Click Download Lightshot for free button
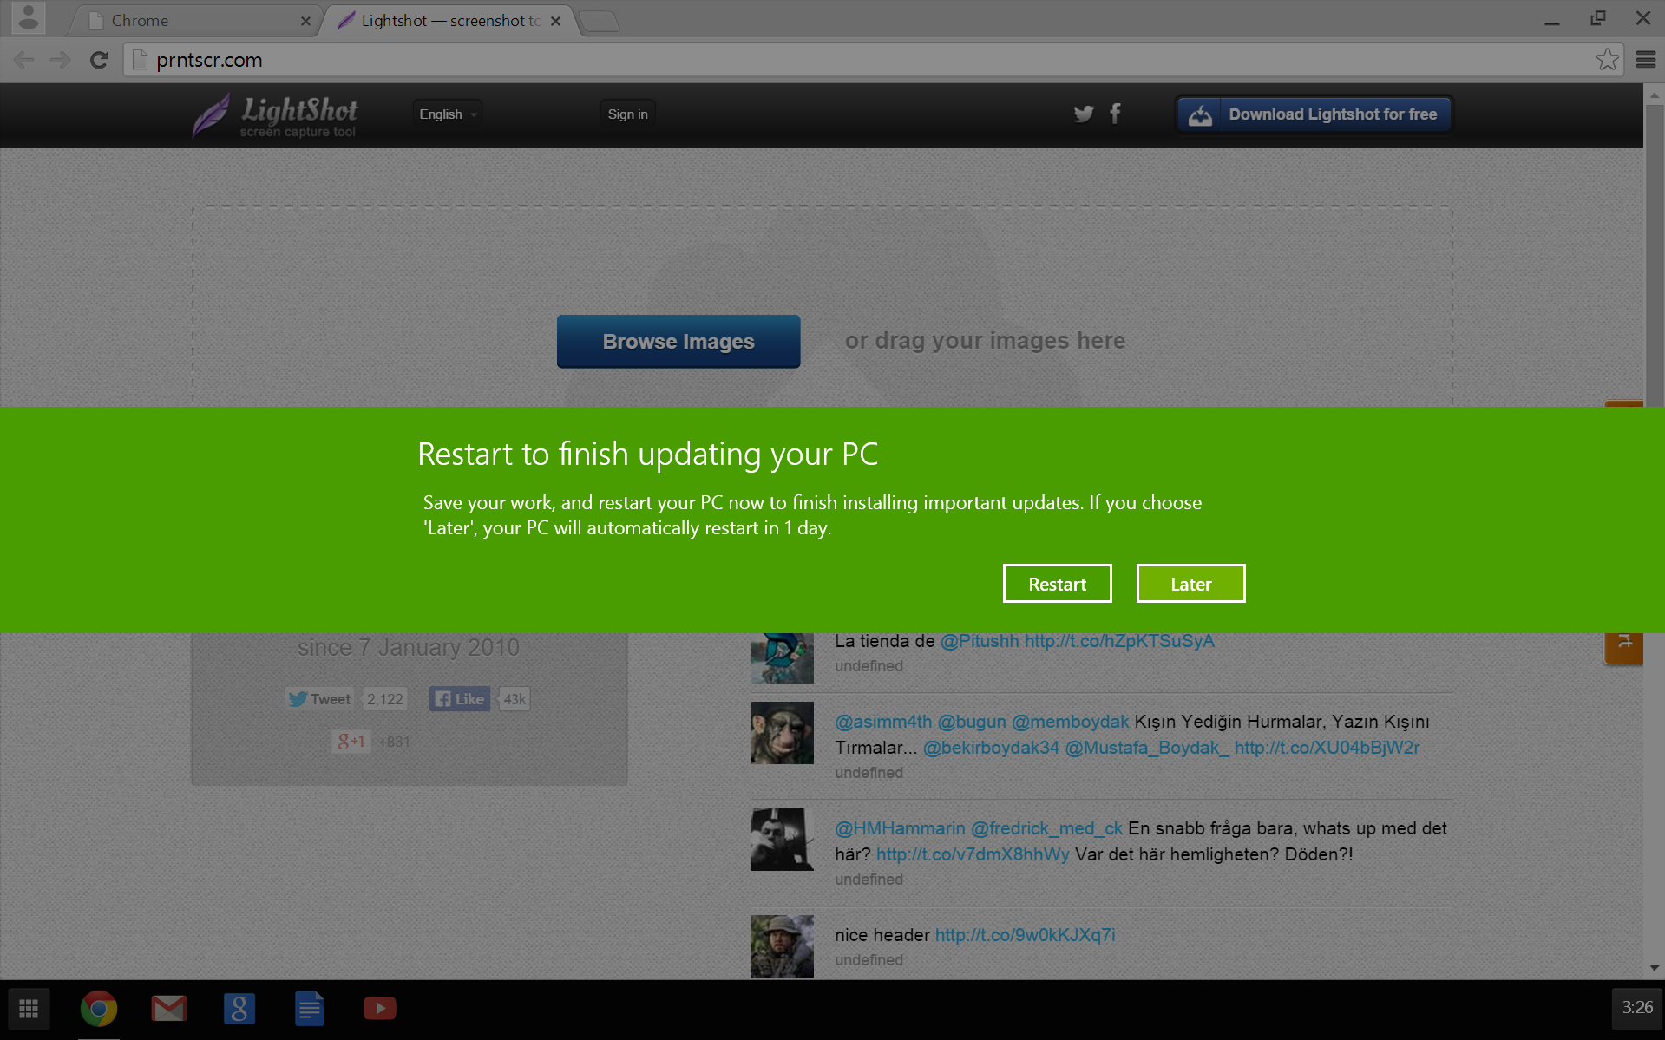This screenshot has height=1040, width=1665. (x=1314, y=114)
